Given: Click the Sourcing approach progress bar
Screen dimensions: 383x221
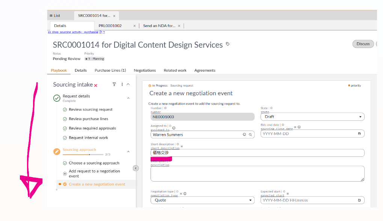Looking at the screenshot, I should click(x=83, y=154).
